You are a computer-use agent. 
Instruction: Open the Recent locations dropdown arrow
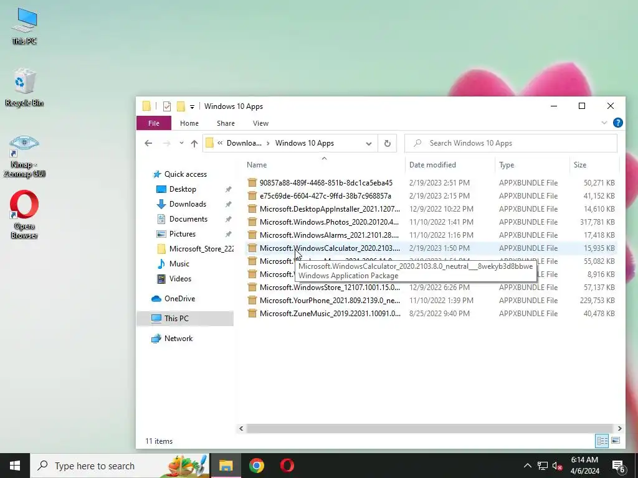pos(181,143)
